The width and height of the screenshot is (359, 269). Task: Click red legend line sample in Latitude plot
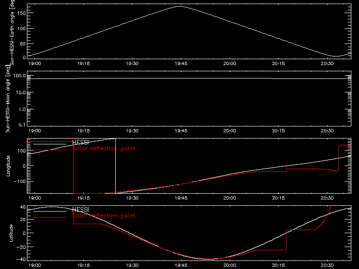coord(50,217)
